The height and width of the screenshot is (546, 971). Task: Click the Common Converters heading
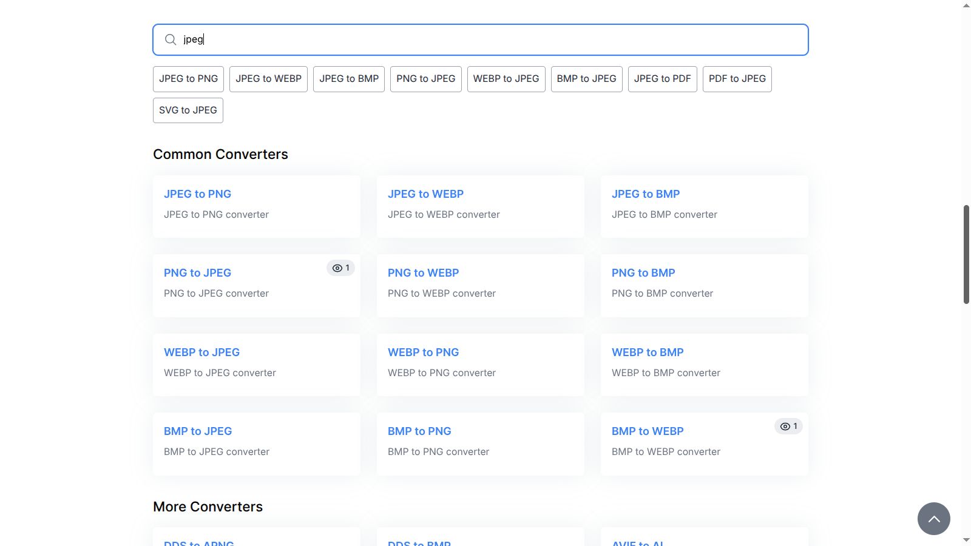220,154
